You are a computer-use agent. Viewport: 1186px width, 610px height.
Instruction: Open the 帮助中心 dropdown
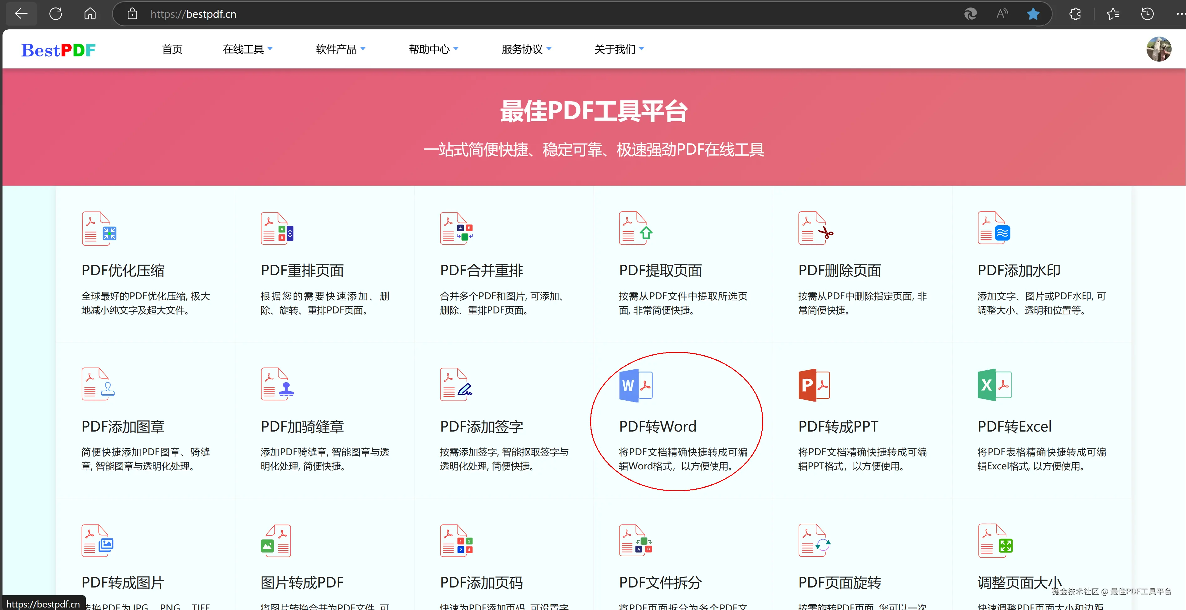[x=433, y=49]
